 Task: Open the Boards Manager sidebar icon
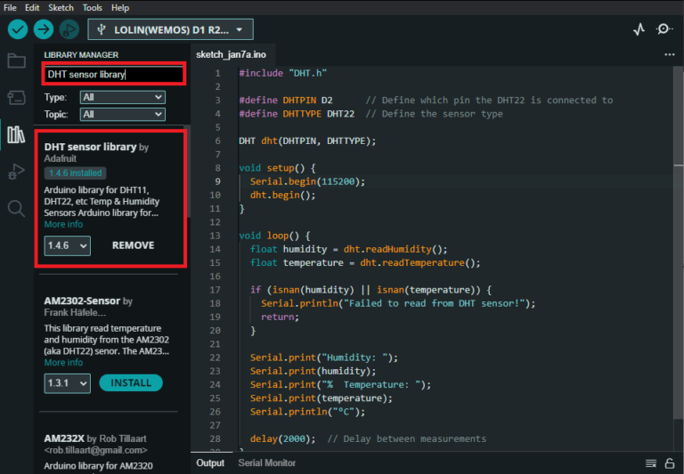click(x=16, y=98)
